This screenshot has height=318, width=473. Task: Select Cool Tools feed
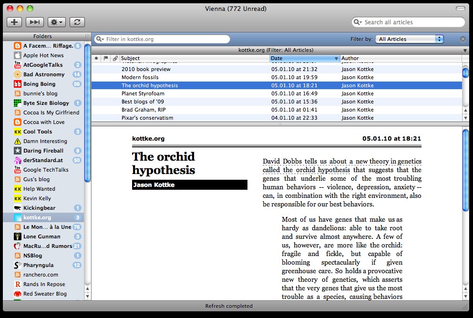(x=43, y=132)
